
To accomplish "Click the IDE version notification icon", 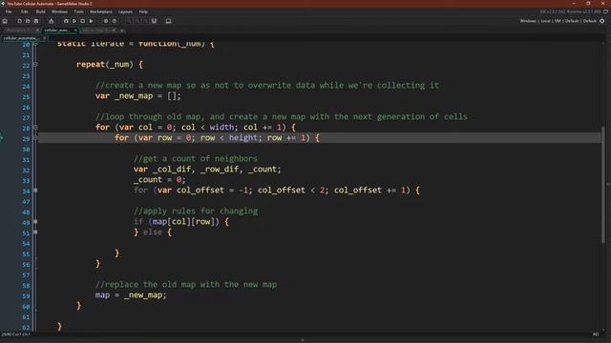I will (x=605, y=11).
